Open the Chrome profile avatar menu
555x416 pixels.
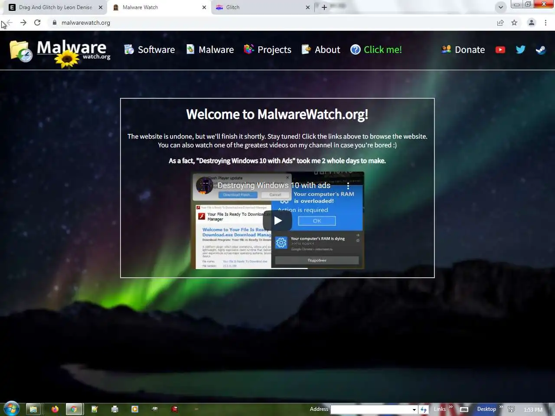click(531, 23)
